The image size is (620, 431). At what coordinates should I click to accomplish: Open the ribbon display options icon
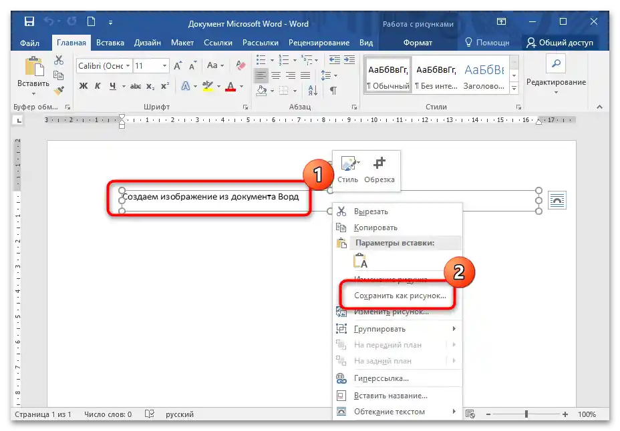(x=501, y=22)
